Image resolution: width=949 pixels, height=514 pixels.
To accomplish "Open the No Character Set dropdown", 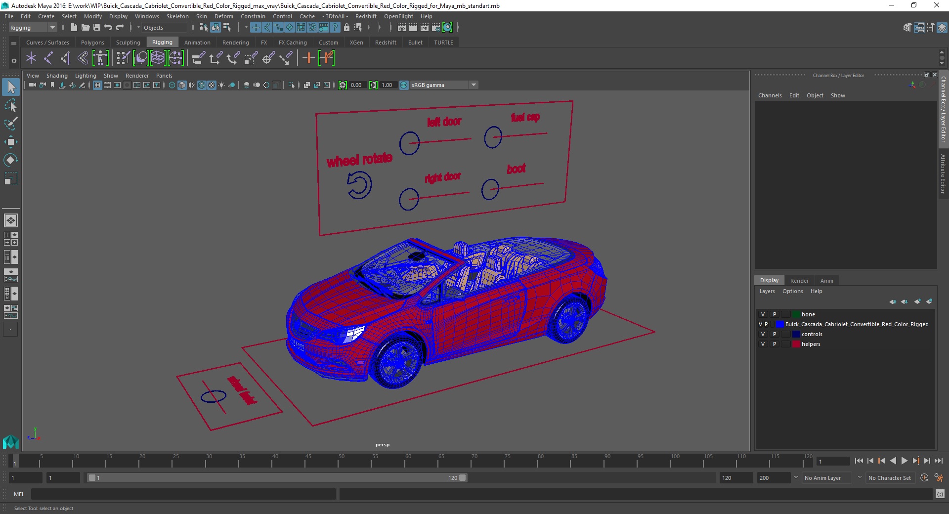I will click(x=890, y=478).
